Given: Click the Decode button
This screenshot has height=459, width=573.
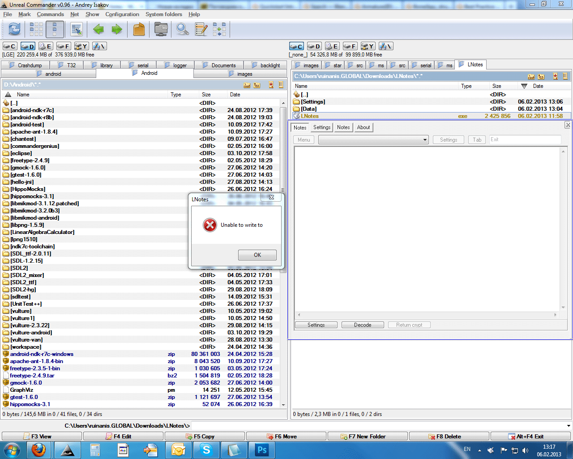Looking at the screenshot, I should 363,325.
